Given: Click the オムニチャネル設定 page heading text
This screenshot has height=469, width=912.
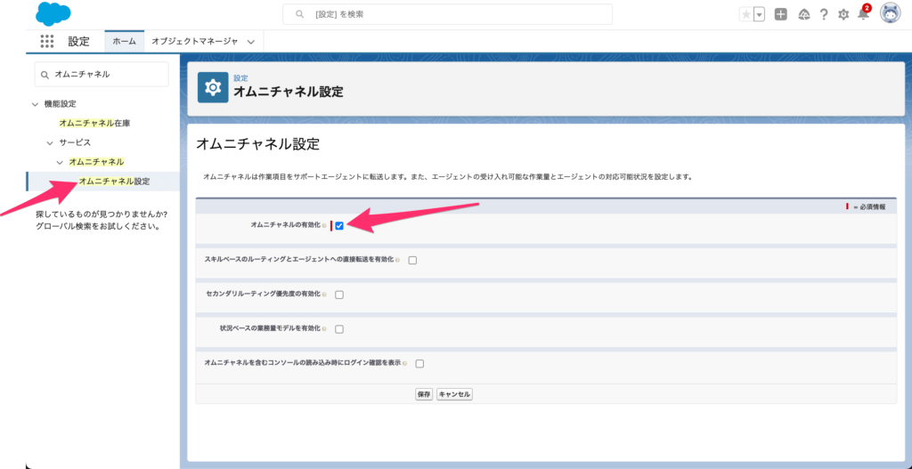Looking at the screenshot, I should pos(257,144).
